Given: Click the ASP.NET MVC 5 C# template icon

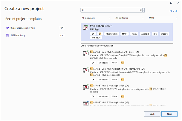Looking at the screenshot, I should coord(85,87).
